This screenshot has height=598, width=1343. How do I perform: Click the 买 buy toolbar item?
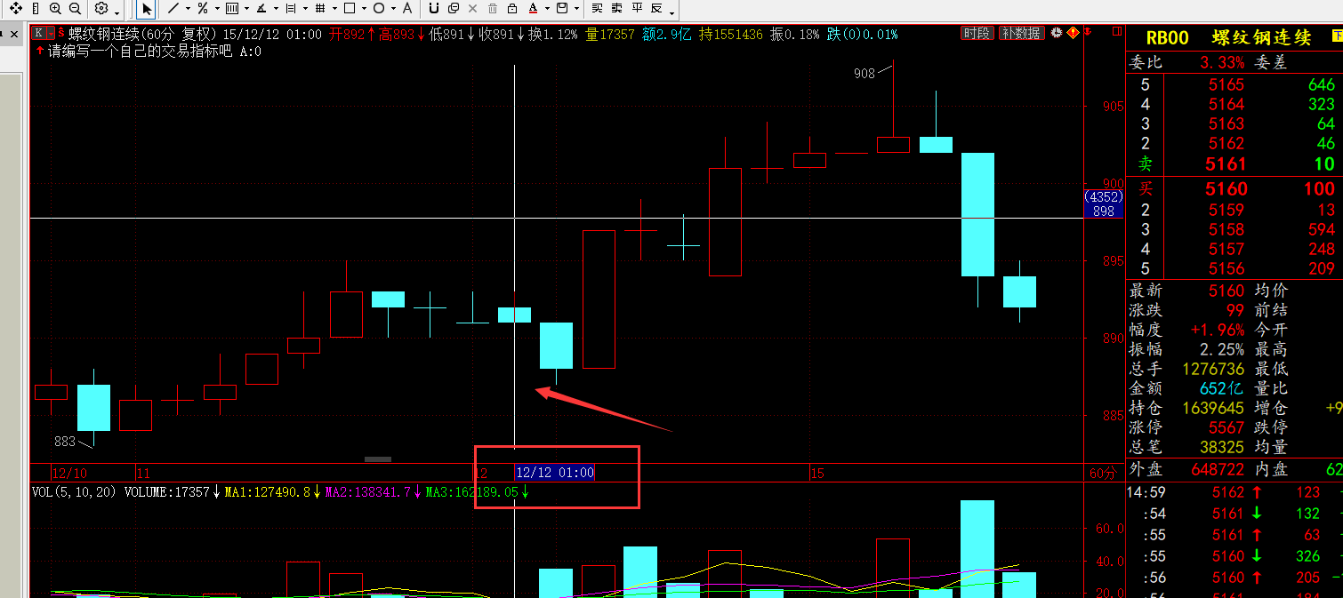tap(597, 8)
